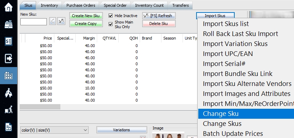Click into the New Sku input field
The image size is (294, 138).
point(34,22)
